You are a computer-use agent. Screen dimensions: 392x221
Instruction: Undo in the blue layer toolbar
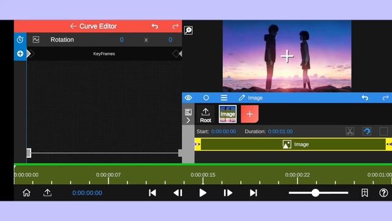tap(365, 98)
